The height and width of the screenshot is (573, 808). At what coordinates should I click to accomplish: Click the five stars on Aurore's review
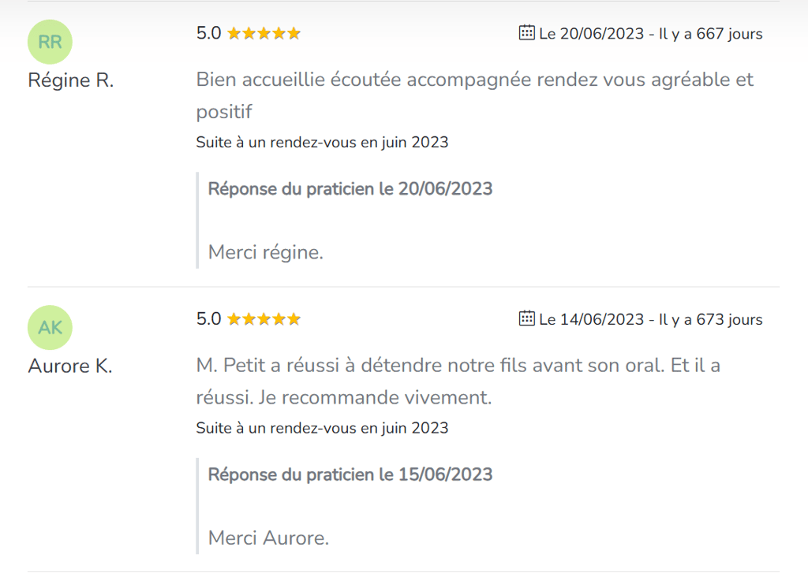coord(264,319)
